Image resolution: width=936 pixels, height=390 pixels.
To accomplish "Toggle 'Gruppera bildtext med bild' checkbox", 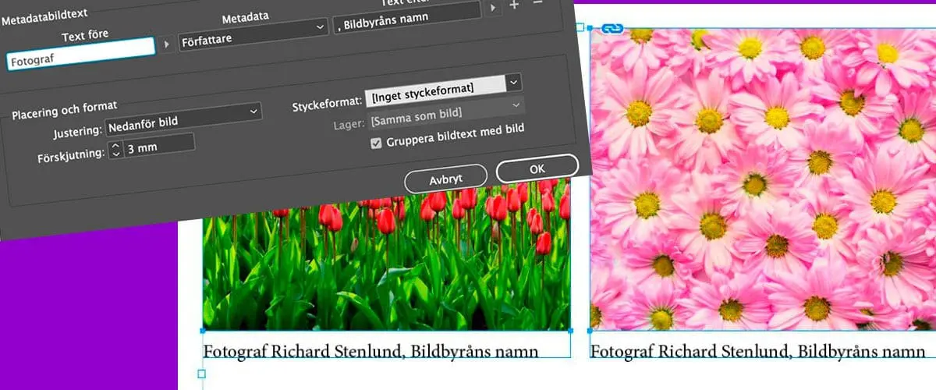I will pyautogui.click(x=377, y=142).
